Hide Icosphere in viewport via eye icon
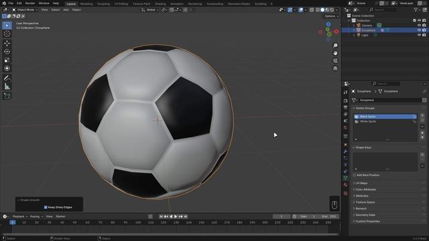 (419, 30)
